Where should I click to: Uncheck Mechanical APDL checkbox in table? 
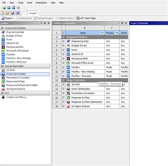pyautogui.click(x=63, y=59)
